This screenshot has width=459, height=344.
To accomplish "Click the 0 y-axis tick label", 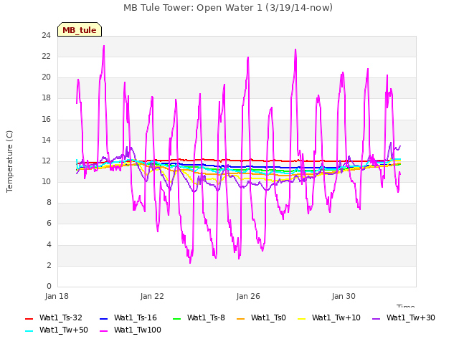I will tap(49, 286).
